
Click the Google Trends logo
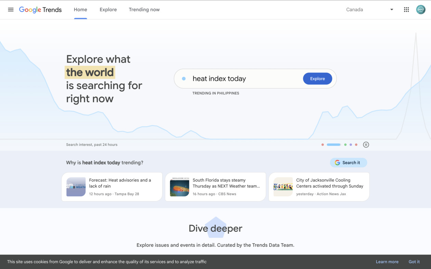[40, 10]
